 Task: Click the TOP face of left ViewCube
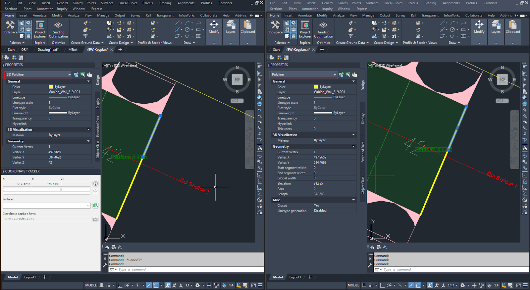point(237,79)
